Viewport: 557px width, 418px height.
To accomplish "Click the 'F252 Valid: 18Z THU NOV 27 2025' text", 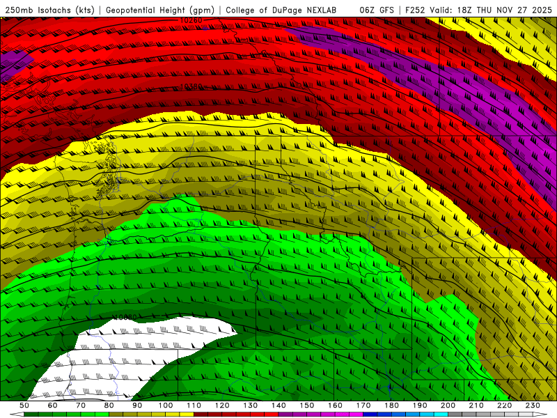I will (480, 10).
